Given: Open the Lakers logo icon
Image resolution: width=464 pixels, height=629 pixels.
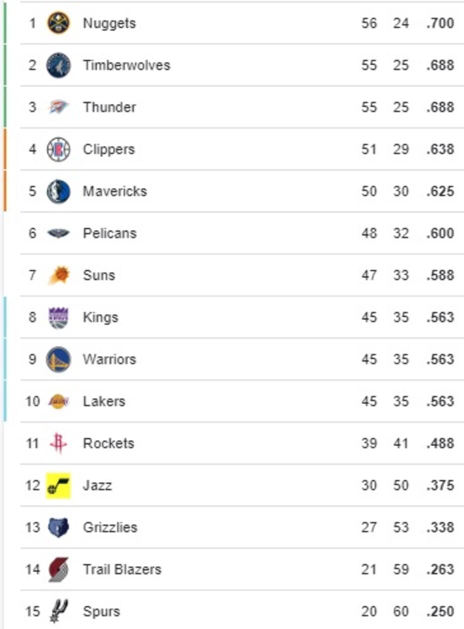Looking at the screenshot, I should (x=58, y=401).
